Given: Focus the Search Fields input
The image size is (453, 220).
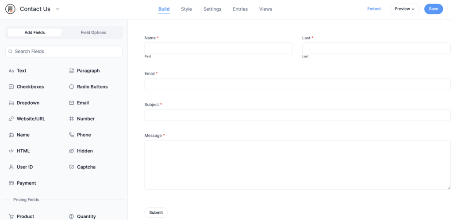Looking at the screenshot, I should pos(64,52).
